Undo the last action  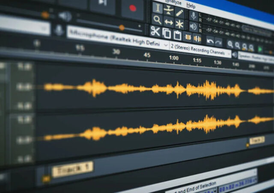pos(210,41)
